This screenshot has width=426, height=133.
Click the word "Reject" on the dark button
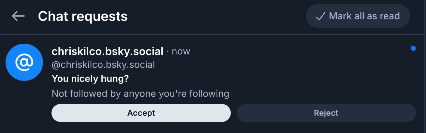(x=326, y=113)
